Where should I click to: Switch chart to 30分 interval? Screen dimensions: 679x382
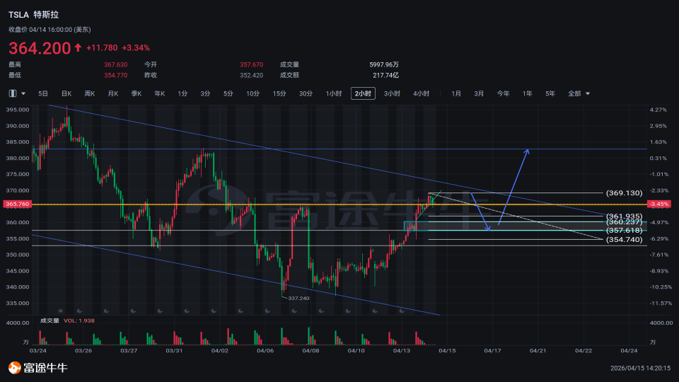click(306, 93)
